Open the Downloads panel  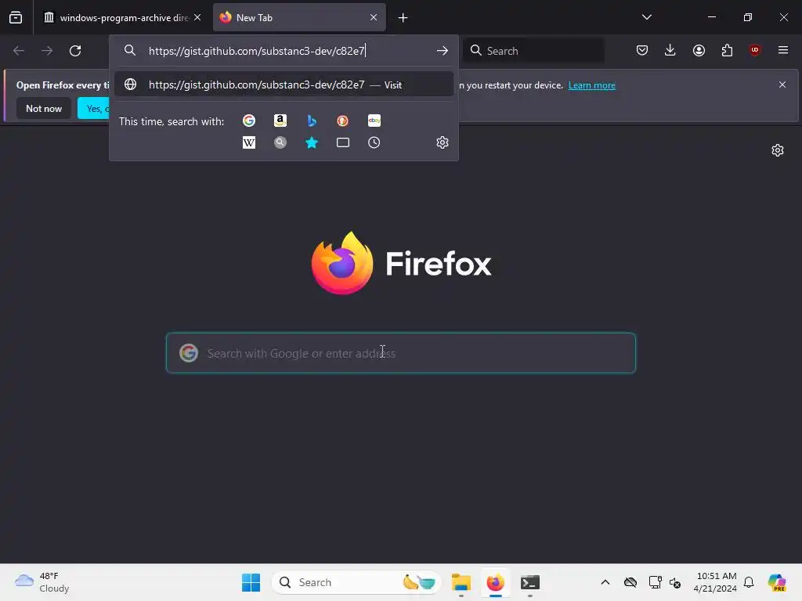670,50
